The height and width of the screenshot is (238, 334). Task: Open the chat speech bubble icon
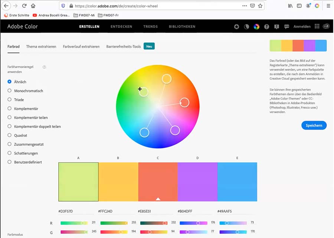coord(286,27)
